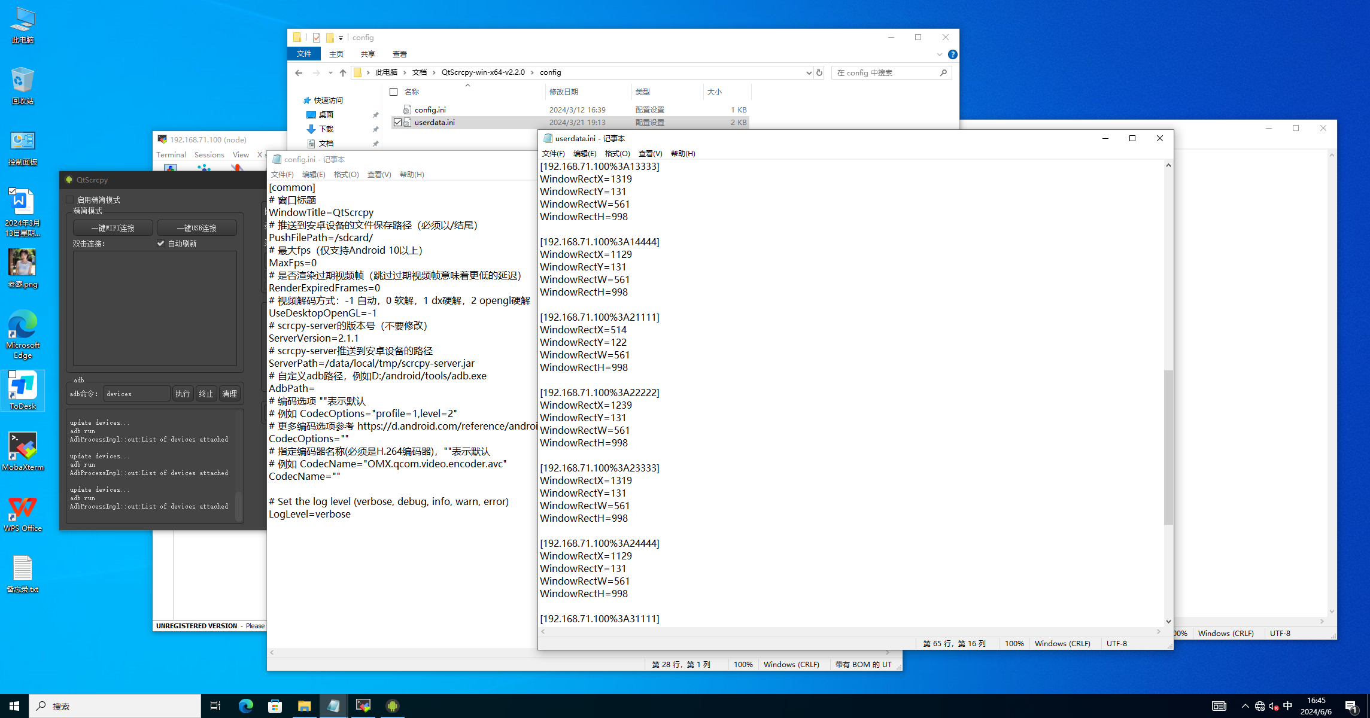Navigate up one folder with up arrow
Viewport: 1370px width, 718px height.
coord(343,72)
